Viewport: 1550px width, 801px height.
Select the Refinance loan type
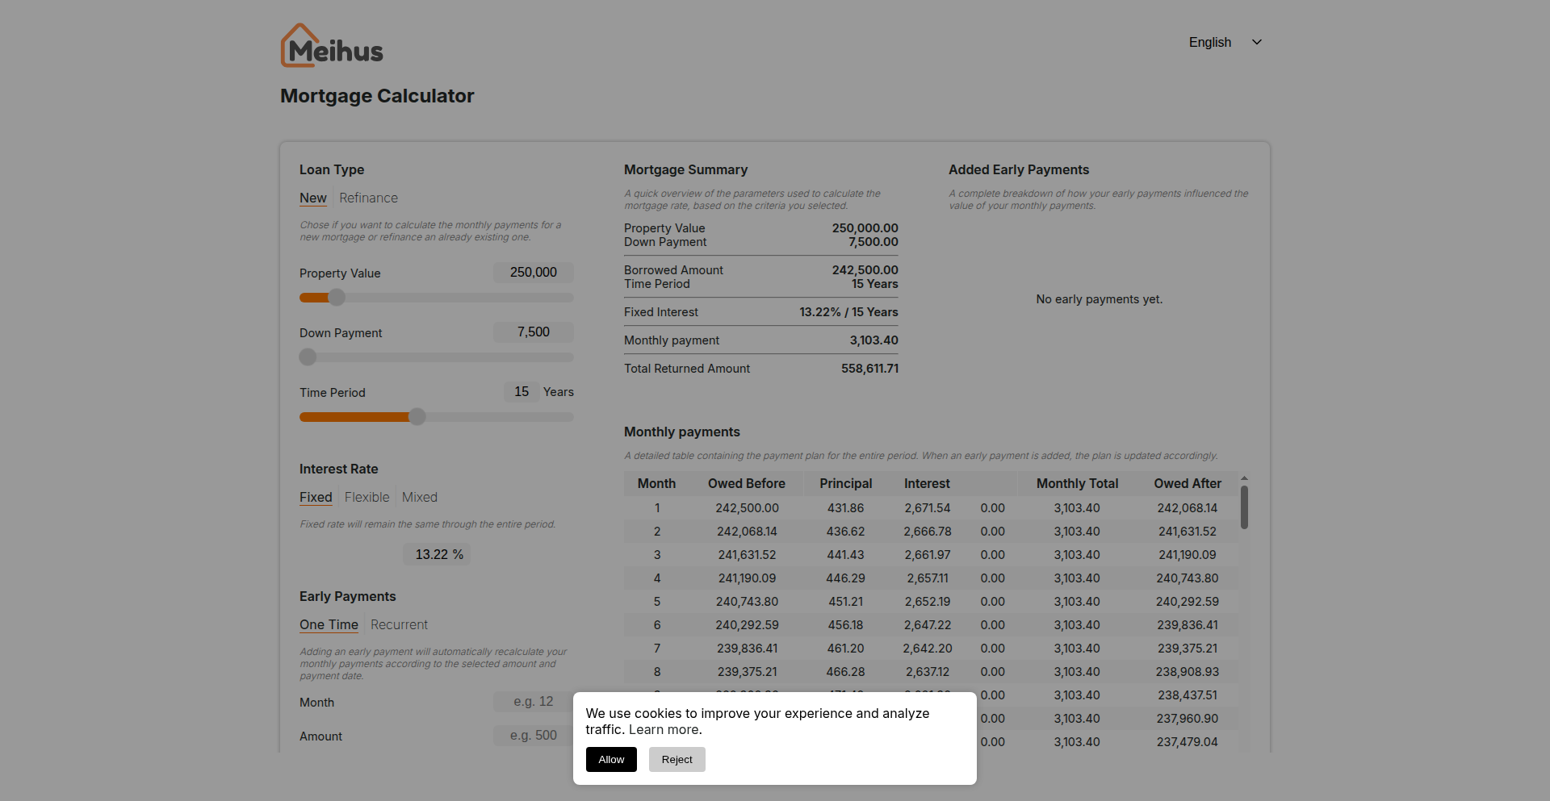[368, 198]
